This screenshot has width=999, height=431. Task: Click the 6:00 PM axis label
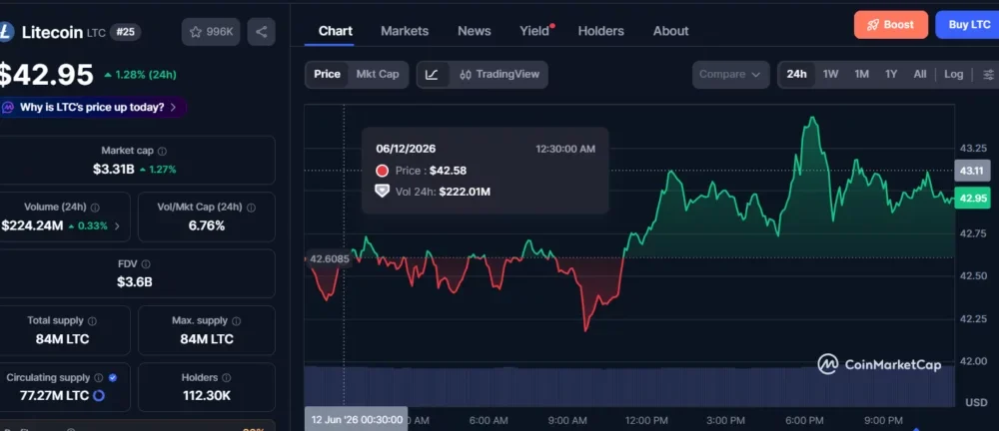(804, 420)
